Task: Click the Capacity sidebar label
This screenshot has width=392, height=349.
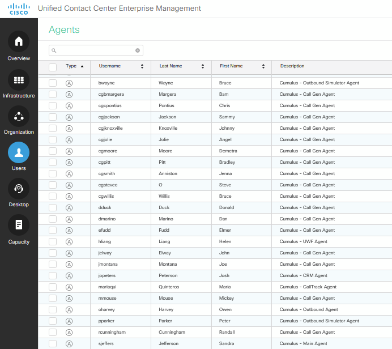Action: tap(19, 242)
